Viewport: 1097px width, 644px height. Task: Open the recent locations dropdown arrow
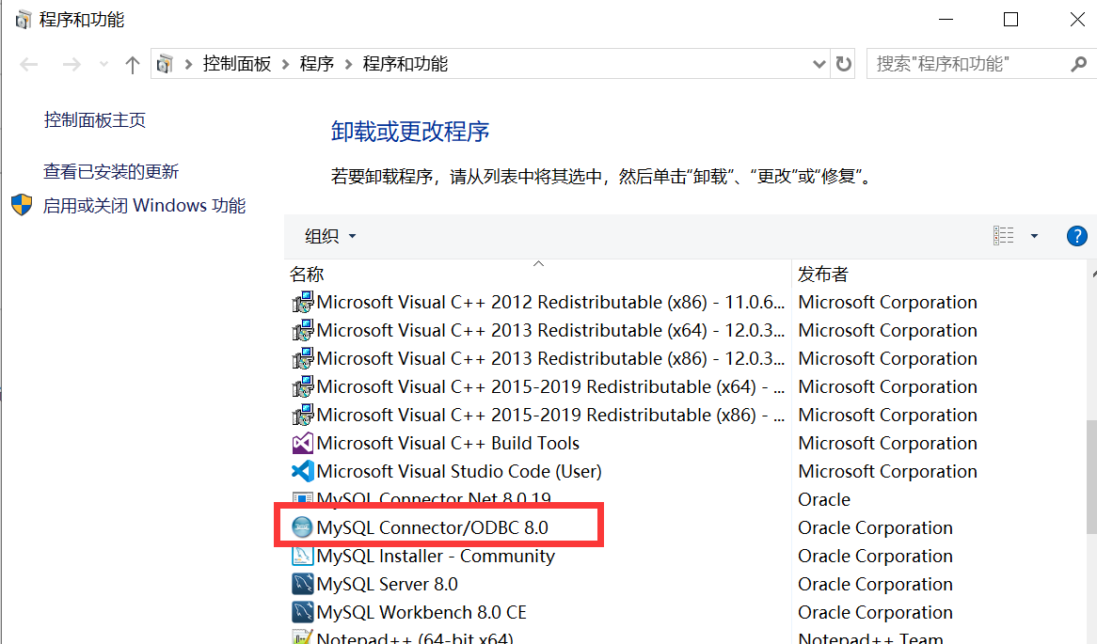(x=103, y=65)
